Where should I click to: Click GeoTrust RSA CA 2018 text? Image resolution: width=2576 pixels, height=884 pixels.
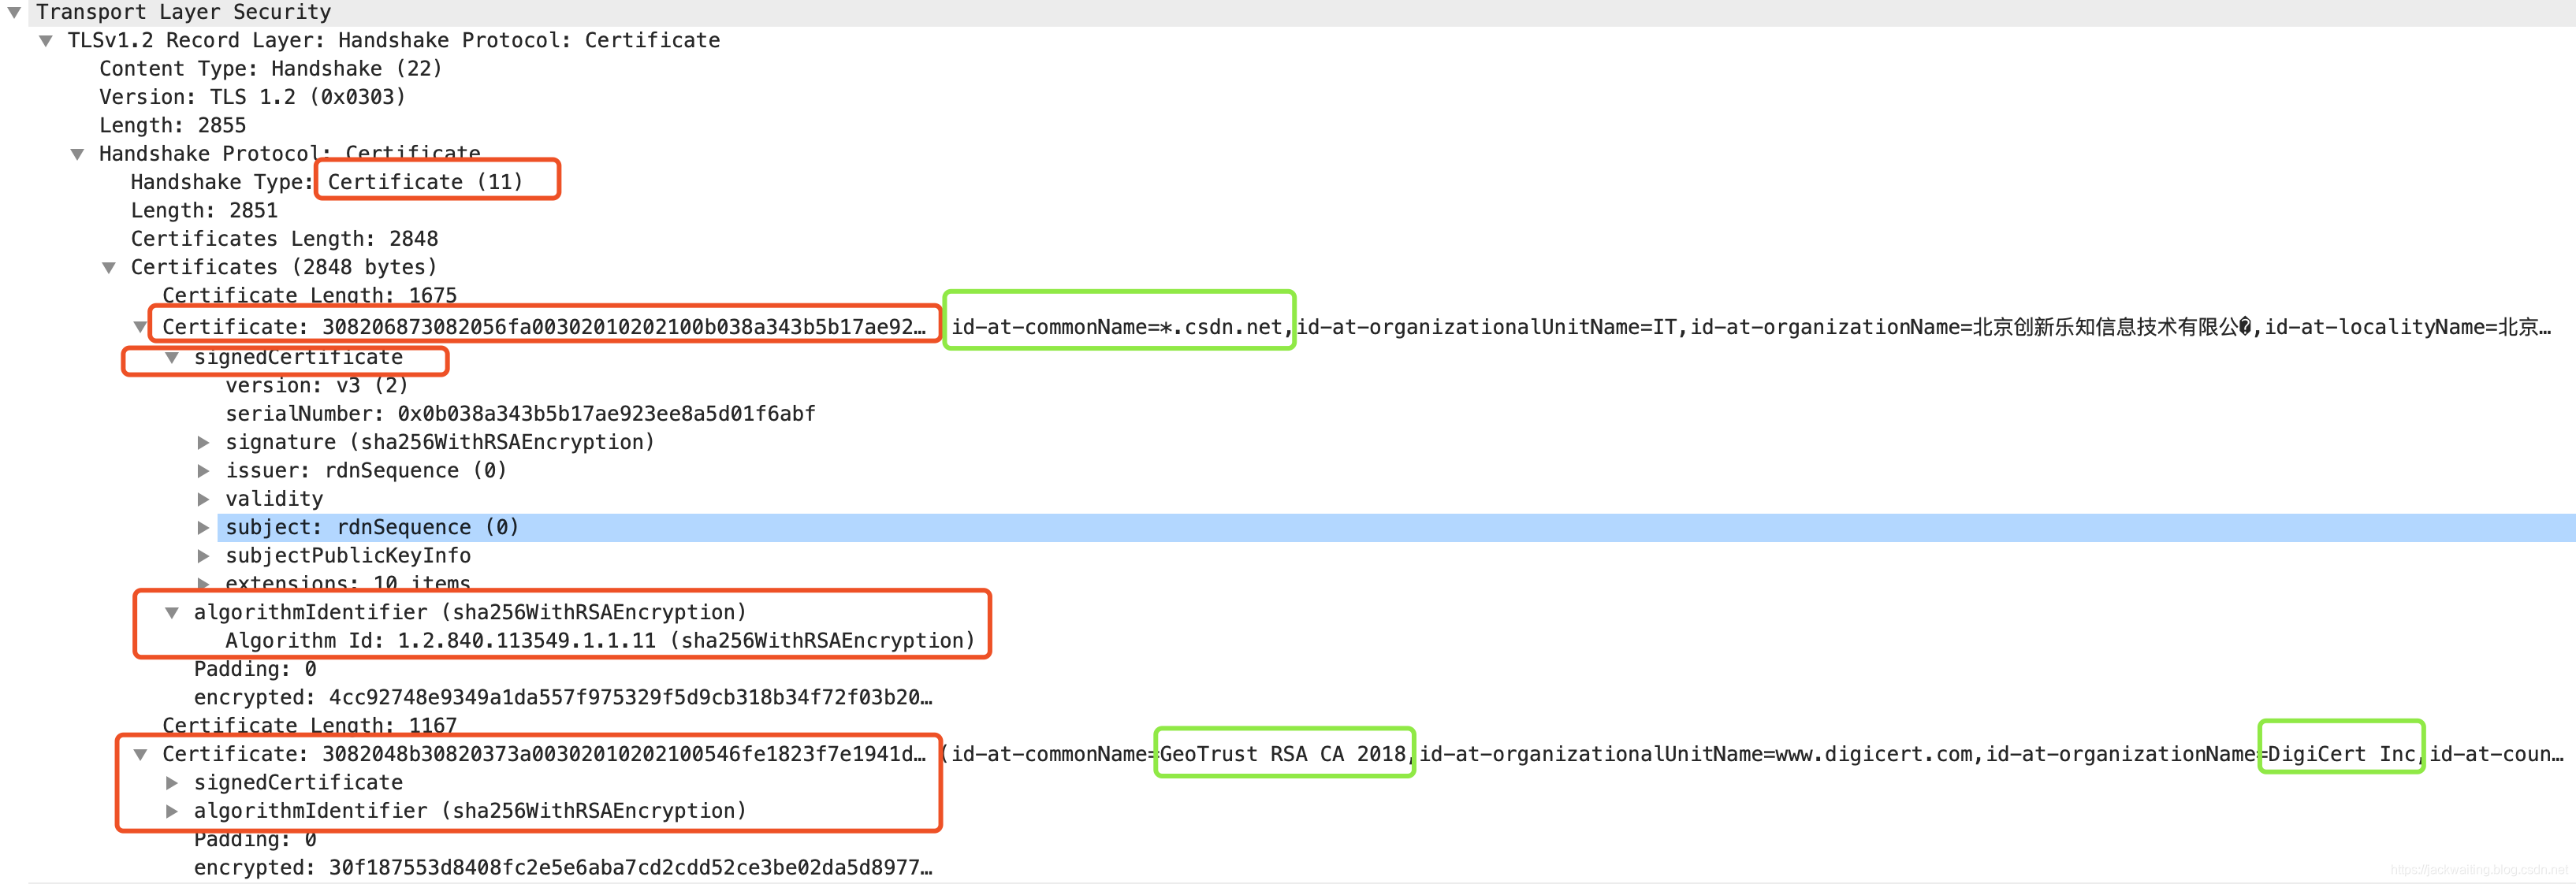tap(1283, 754)
